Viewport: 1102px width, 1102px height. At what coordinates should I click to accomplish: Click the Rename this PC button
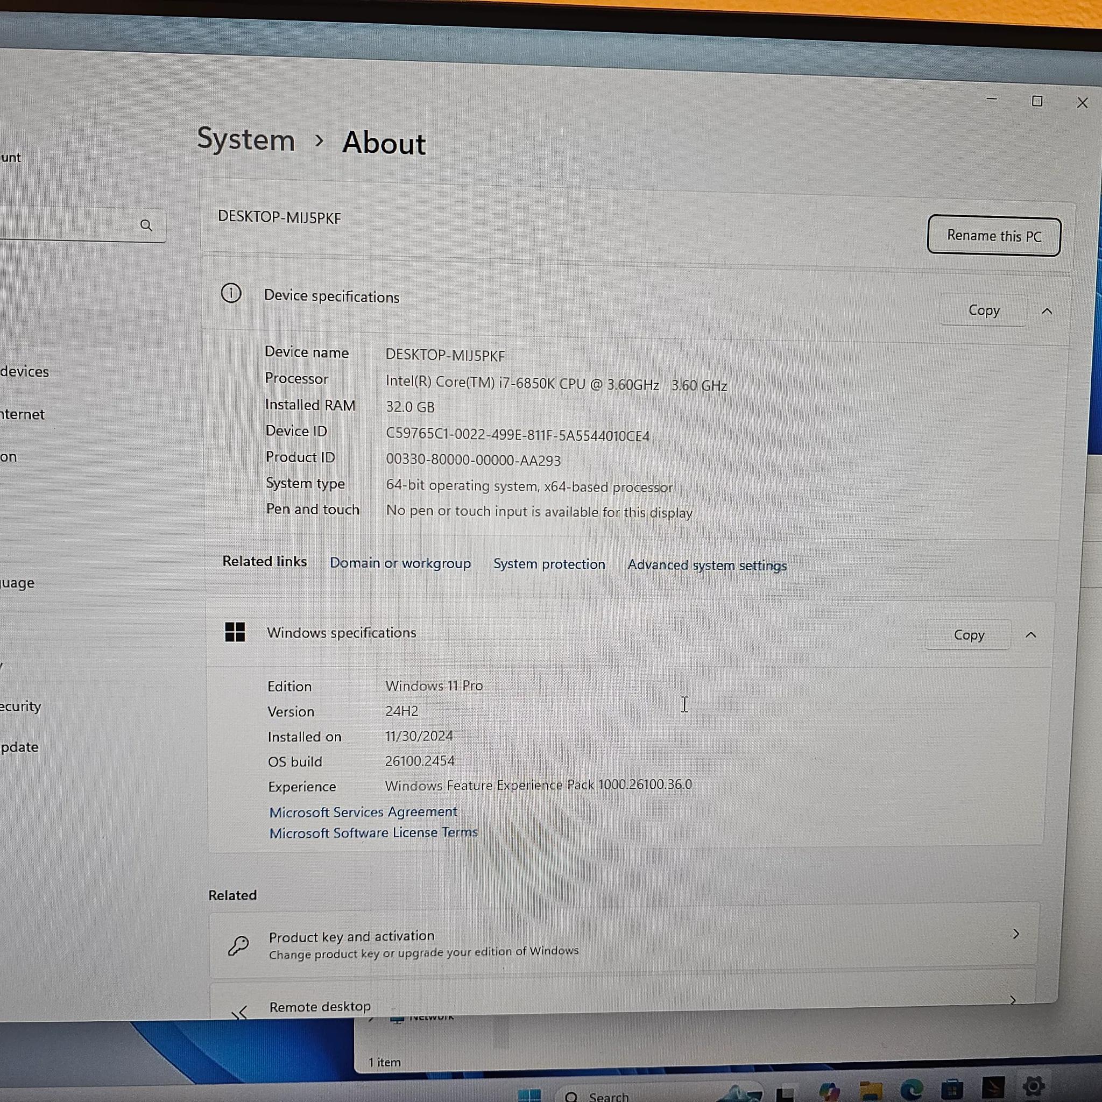994,236
